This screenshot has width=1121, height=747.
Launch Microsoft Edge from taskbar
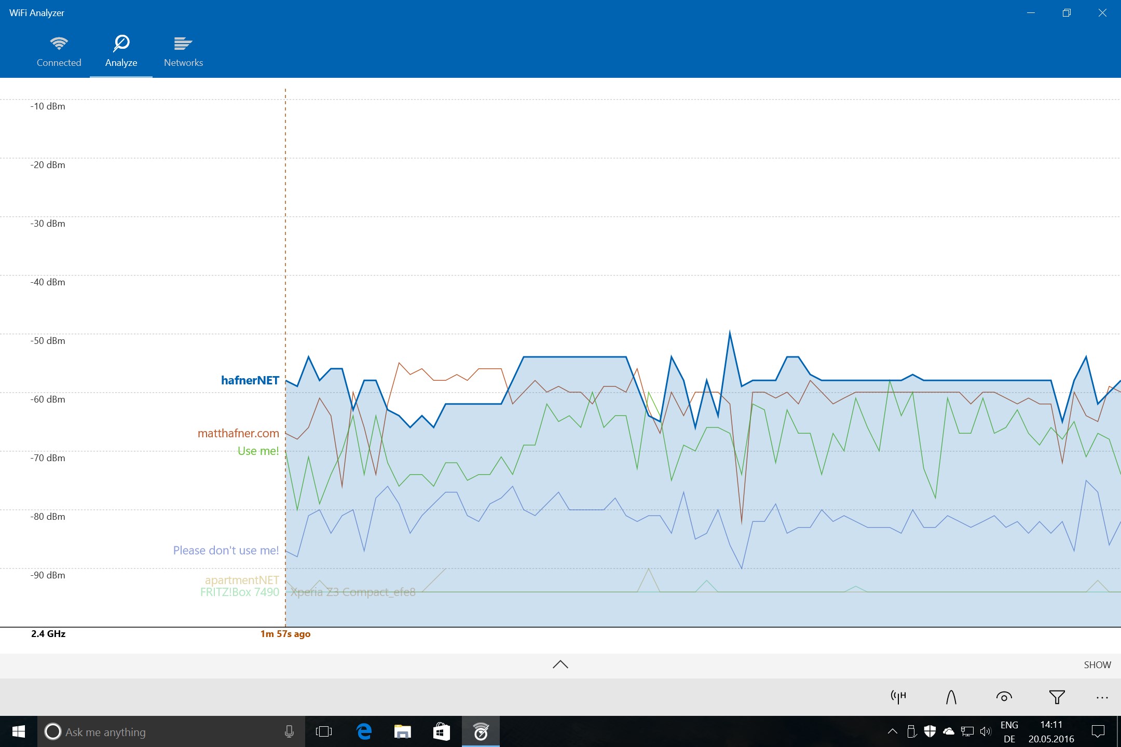click(x=363, y=731)
